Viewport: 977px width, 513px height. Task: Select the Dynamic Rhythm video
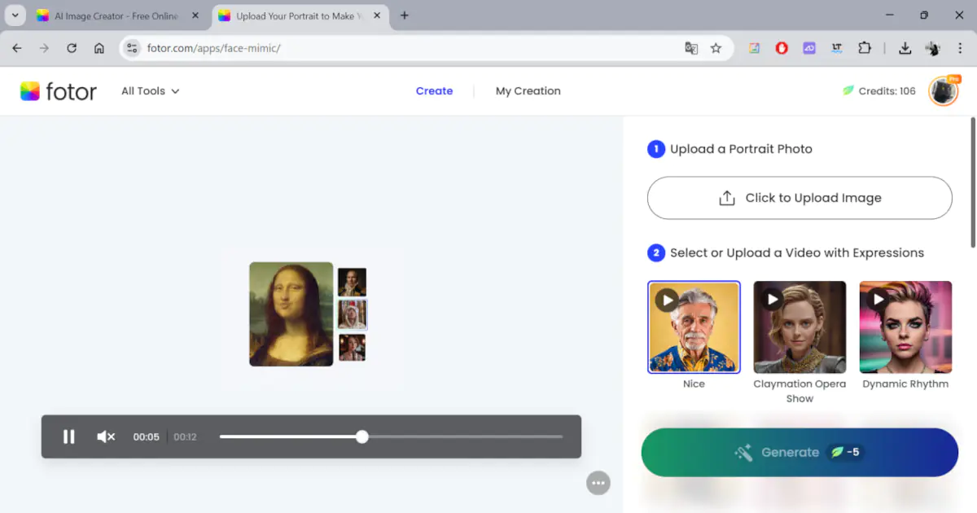pyautogui.click(x=905, y=327)
